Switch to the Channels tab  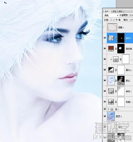[x=114, y=11]
